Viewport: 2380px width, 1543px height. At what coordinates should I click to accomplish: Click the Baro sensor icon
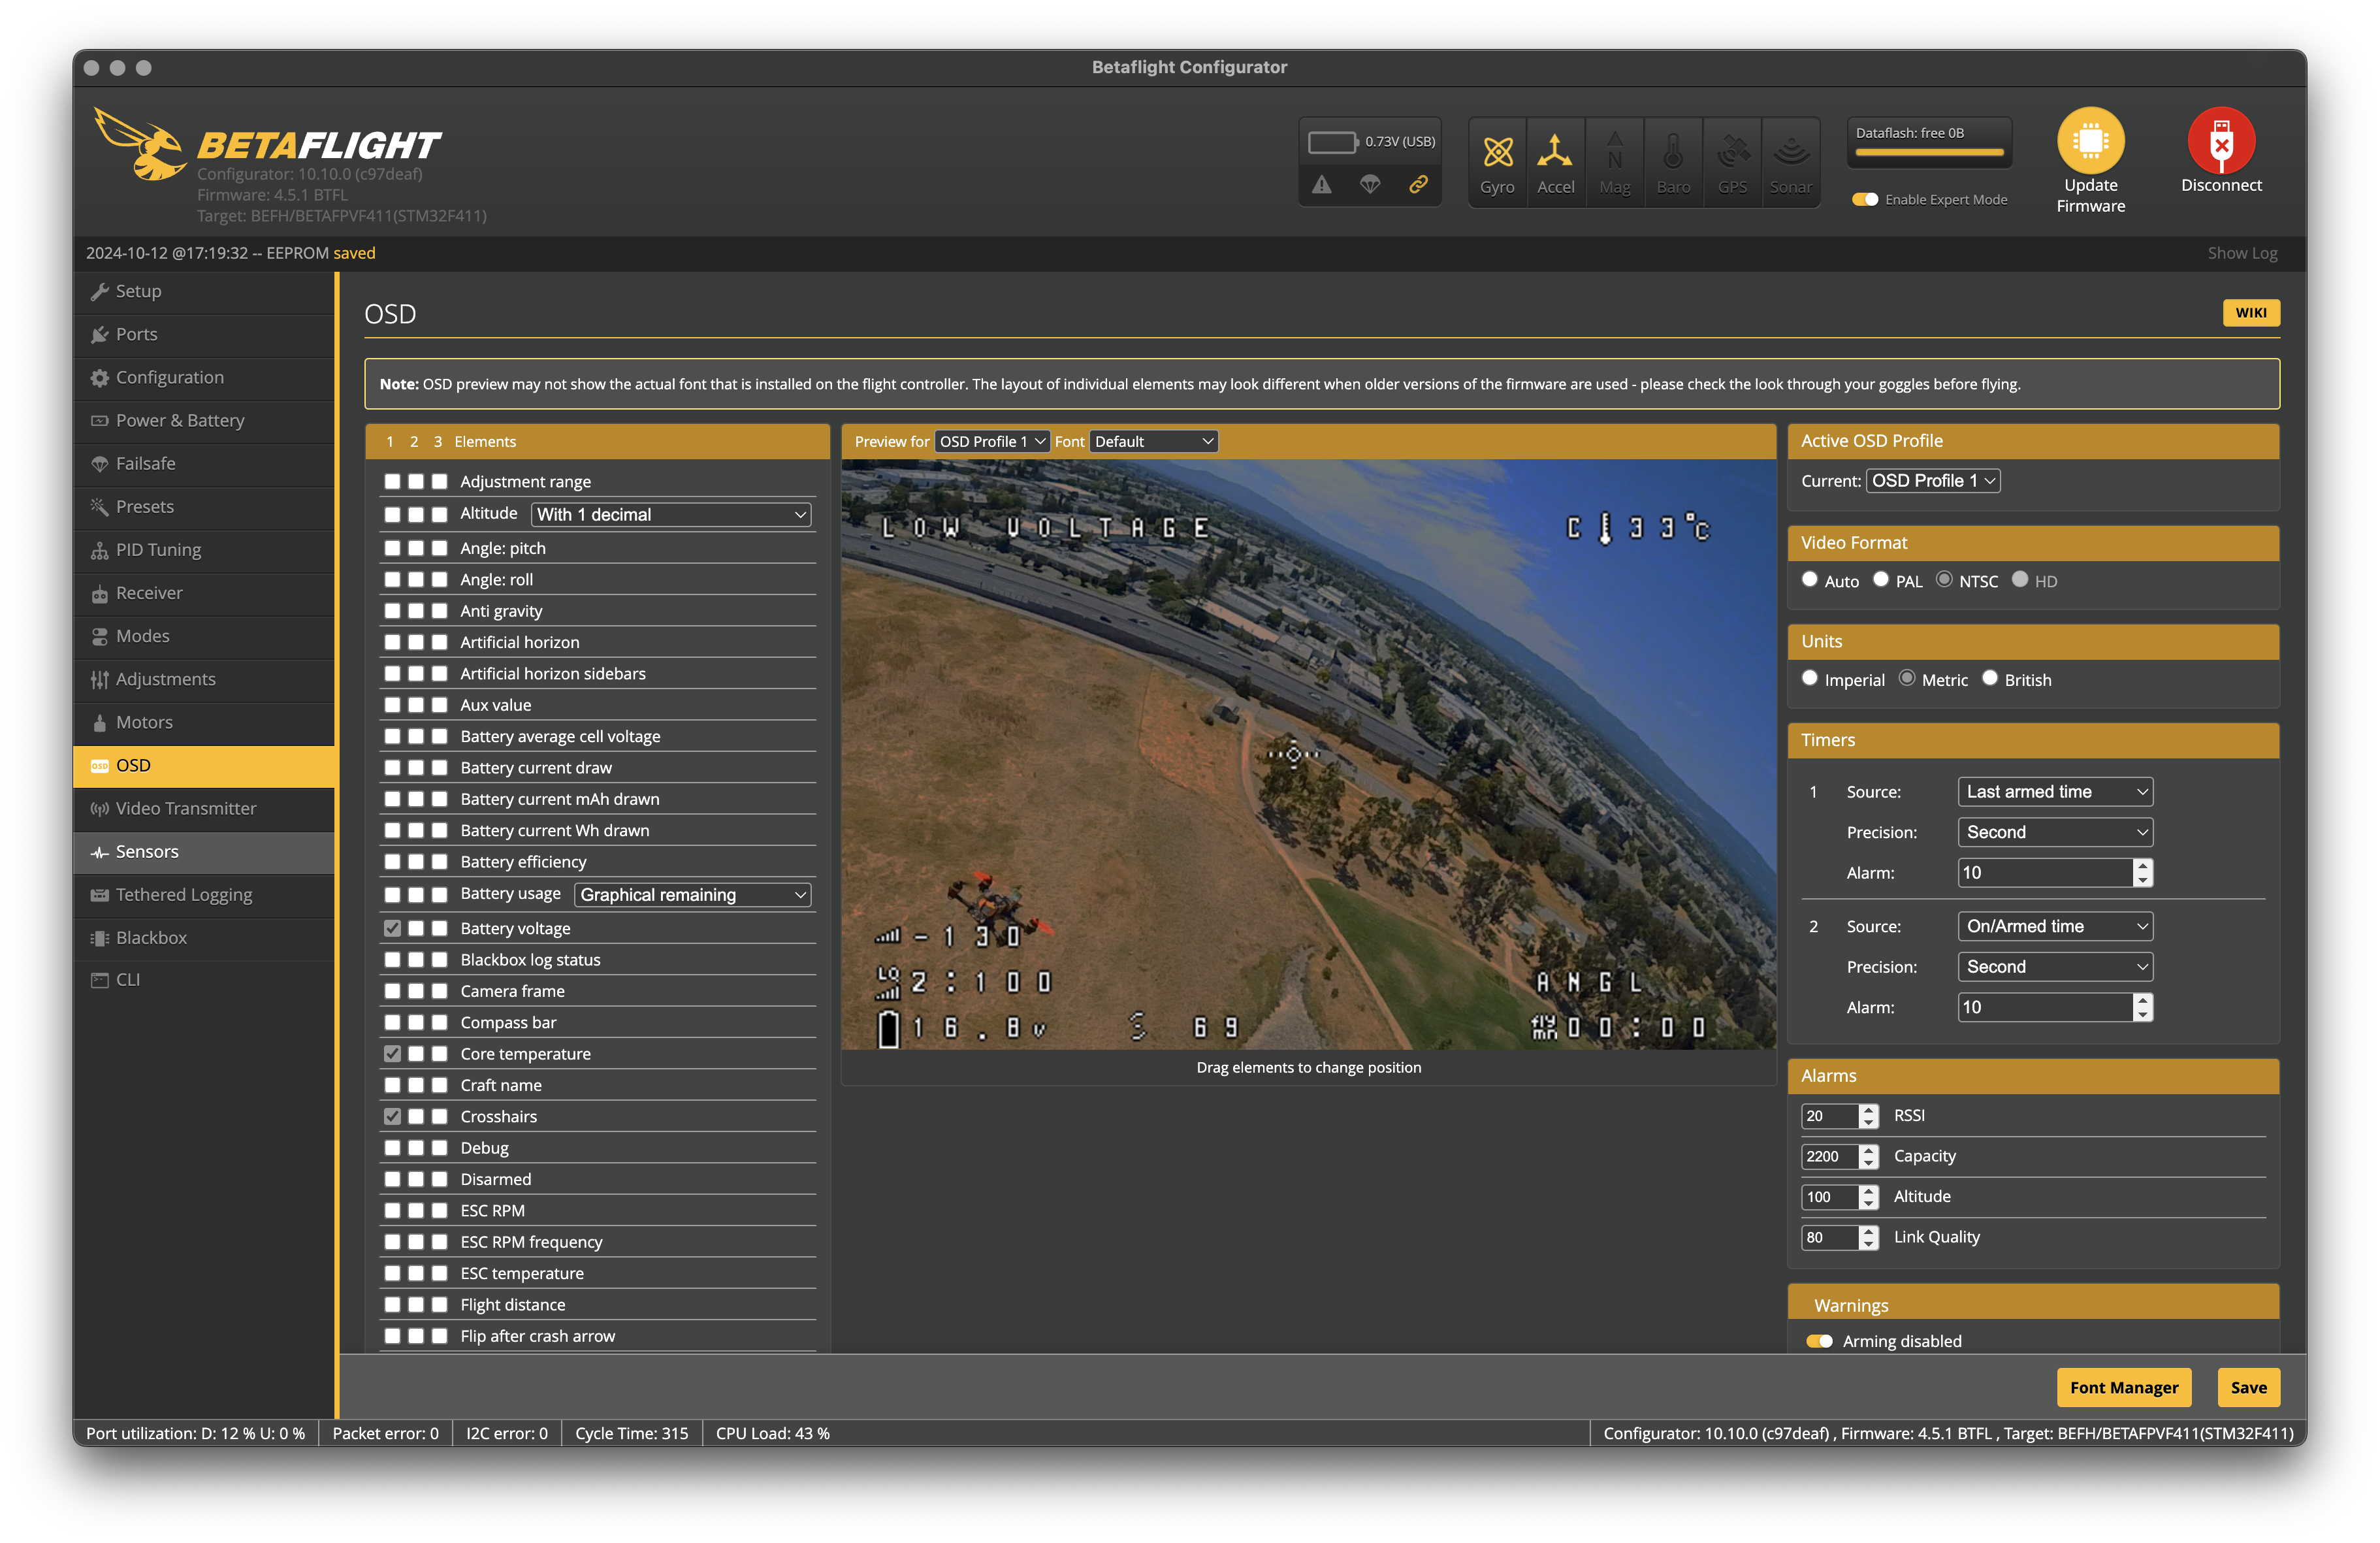coord(1673,152)
